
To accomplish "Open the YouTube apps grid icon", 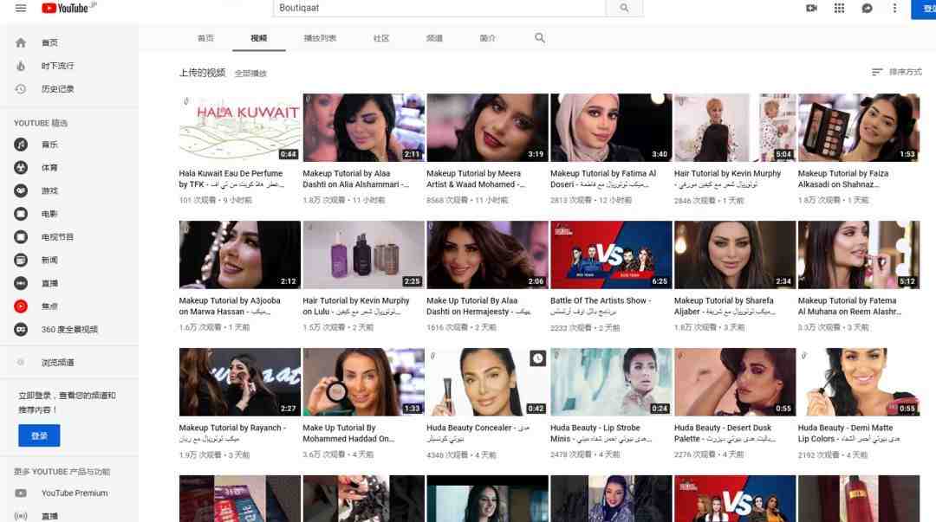I will 839,8.
